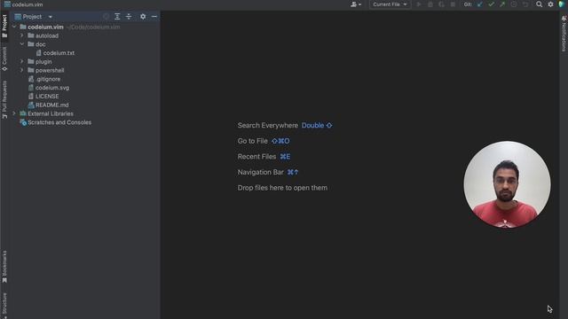568x319 pixels.
Task: Select the README.md file
Action: click(48, 105)
